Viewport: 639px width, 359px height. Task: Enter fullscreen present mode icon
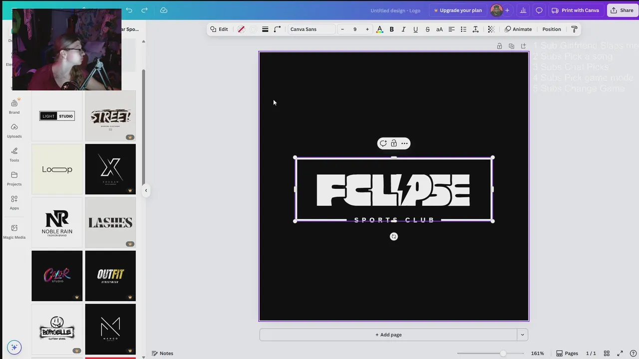point(620,354)
